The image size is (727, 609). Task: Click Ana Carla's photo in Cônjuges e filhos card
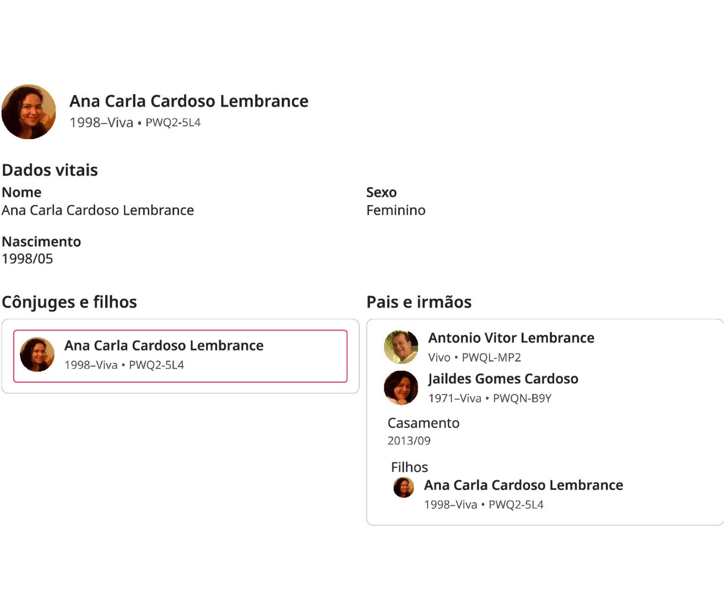point(37,354)
